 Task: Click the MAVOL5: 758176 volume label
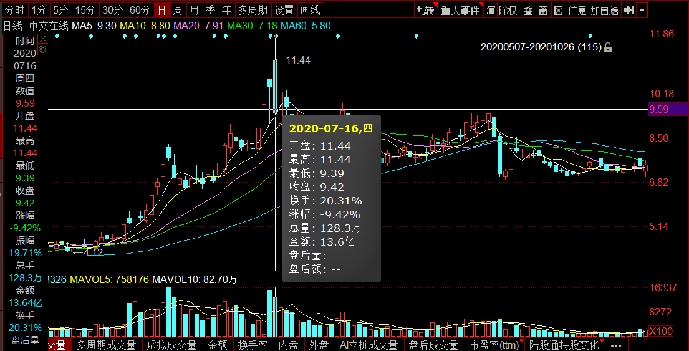110,279
